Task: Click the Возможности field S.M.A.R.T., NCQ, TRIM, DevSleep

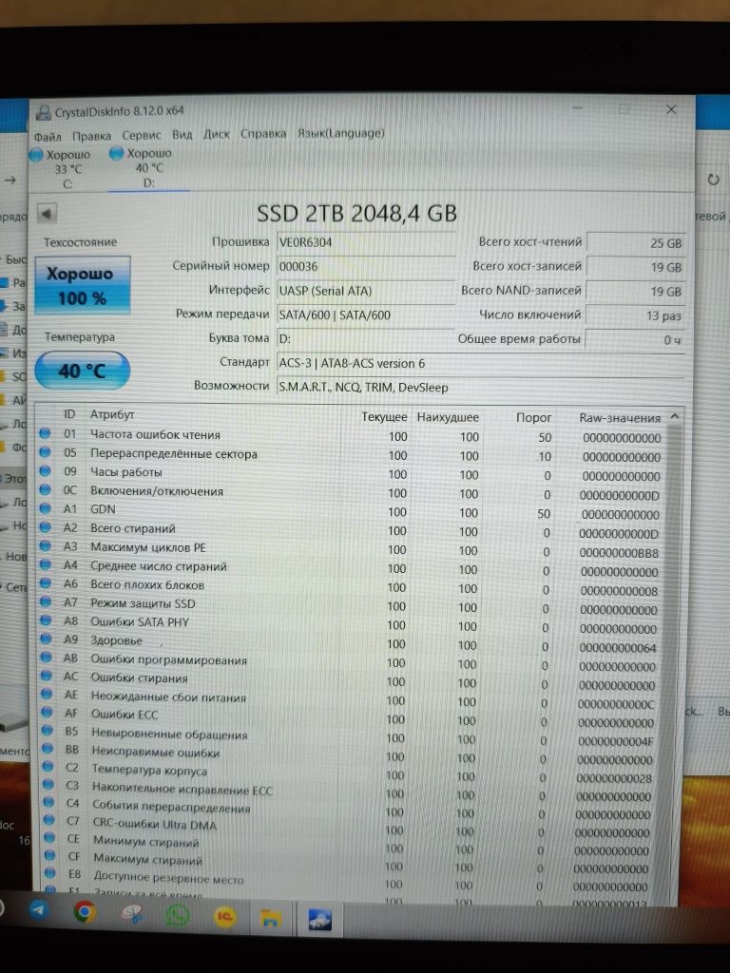Action: (479, 388)
